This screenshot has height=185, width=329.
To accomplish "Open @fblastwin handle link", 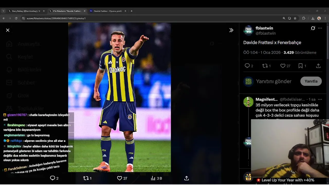I will [266, 33].
